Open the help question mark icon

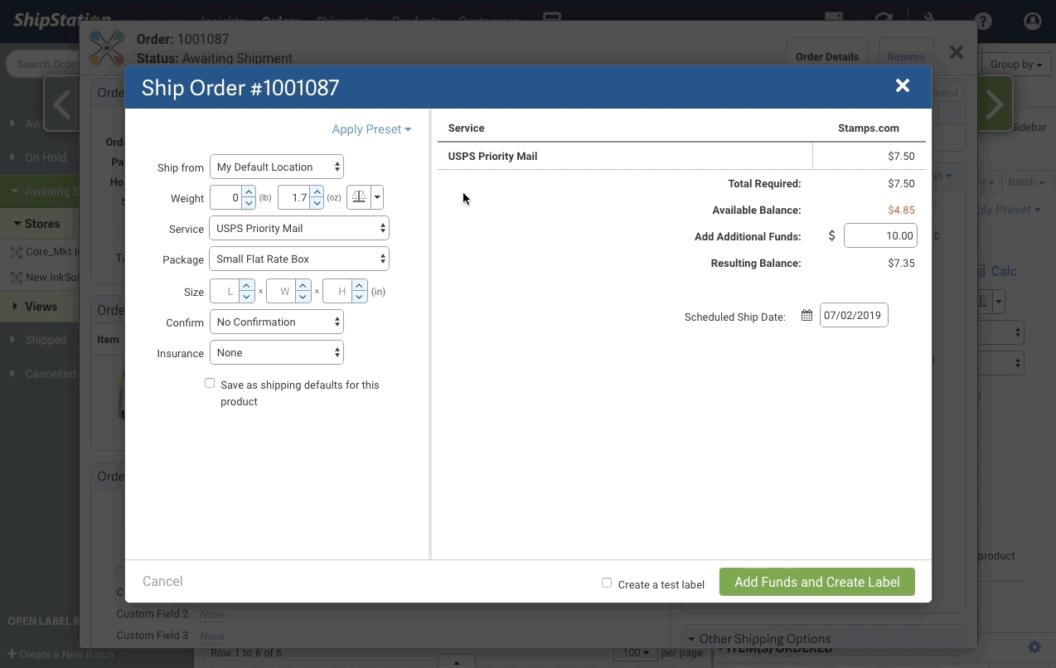tap(983, 22)
